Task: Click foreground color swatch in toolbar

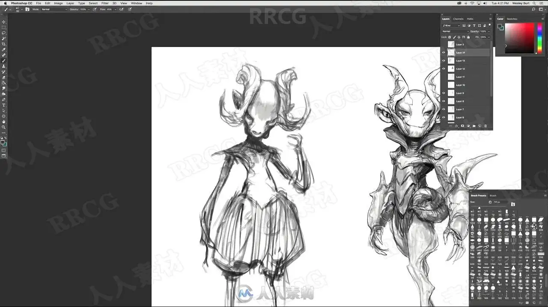Action: (3, 142)
